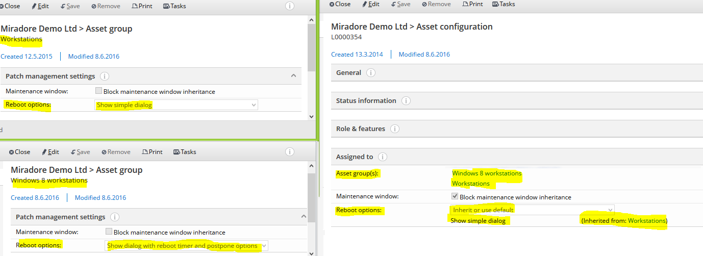Click L0000354 asset identifier text

(x=346, y=37)
